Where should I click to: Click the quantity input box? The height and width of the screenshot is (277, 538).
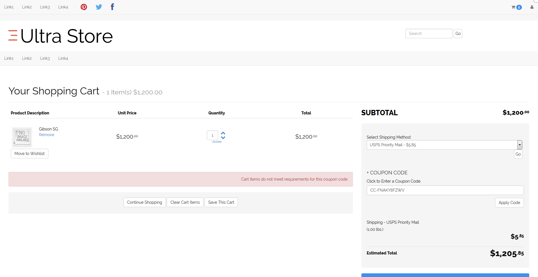coord(212,135)
